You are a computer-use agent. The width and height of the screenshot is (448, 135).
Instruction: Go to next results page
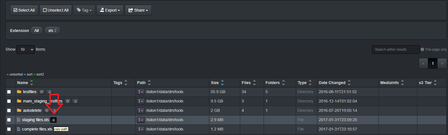click(442, 63)
